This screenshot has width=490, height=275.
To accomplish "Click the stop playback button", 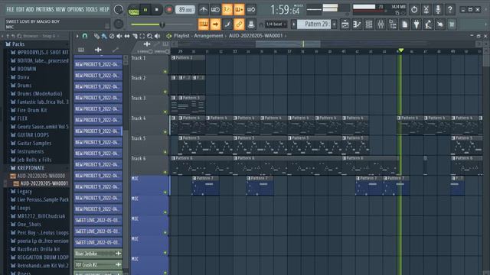I will coord(157,10).
